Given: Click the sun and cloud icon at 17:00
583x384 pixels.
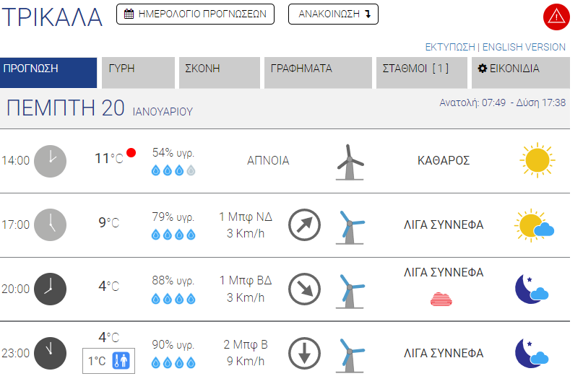Looking at the screenshot, I should (x=535, y=224).
